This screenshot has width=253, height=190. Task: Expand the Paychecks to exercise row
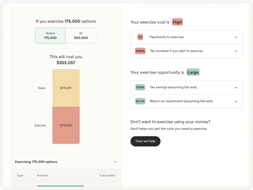click(236, 37)
